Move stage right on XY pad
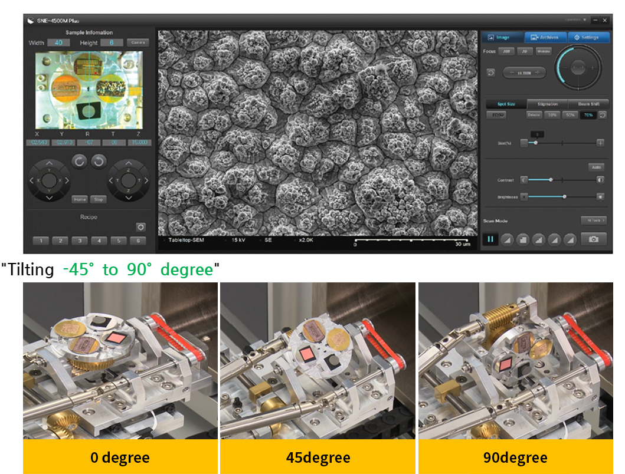 point(67,180)
